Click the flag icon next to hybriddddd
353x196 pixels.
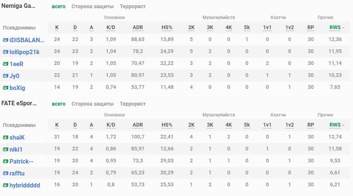6,185
